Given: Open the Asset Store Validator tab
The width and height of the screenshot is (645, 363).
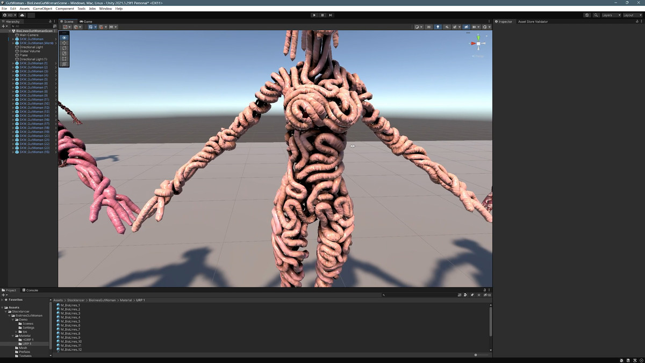Looking at the screenshot, I should (532, 22).
